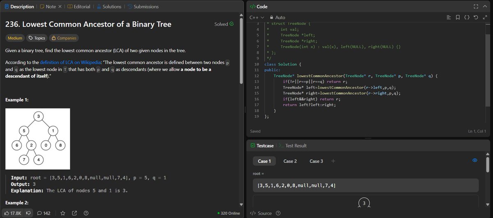The image size is (493, 218).
Task: Click the 'Example 2:' heading
Action: point(17,203)
